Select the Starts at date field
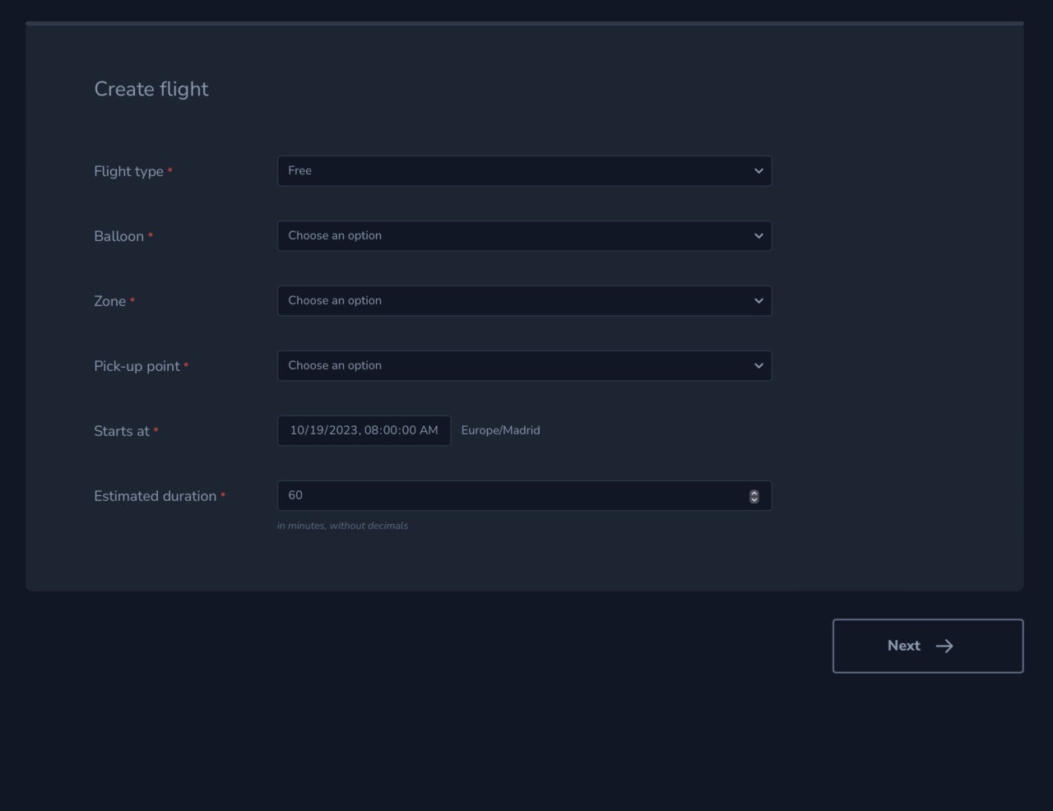 [x=364, y=430]
